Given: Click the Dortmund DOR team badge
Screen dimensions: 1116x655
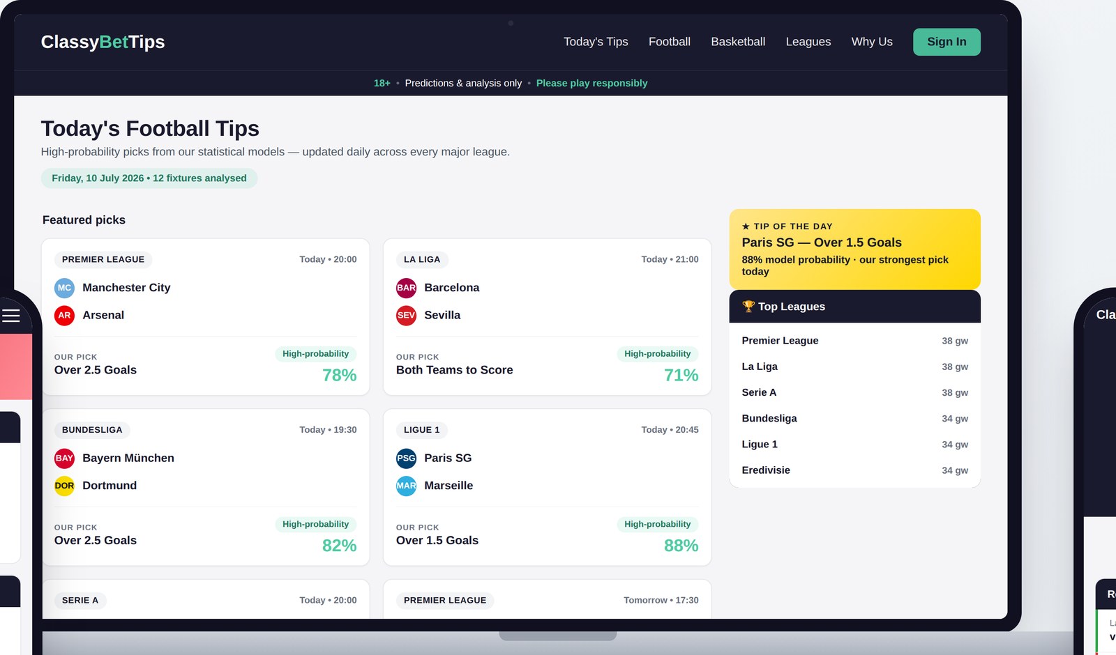Looking at the screenshot, I should 64,486.
